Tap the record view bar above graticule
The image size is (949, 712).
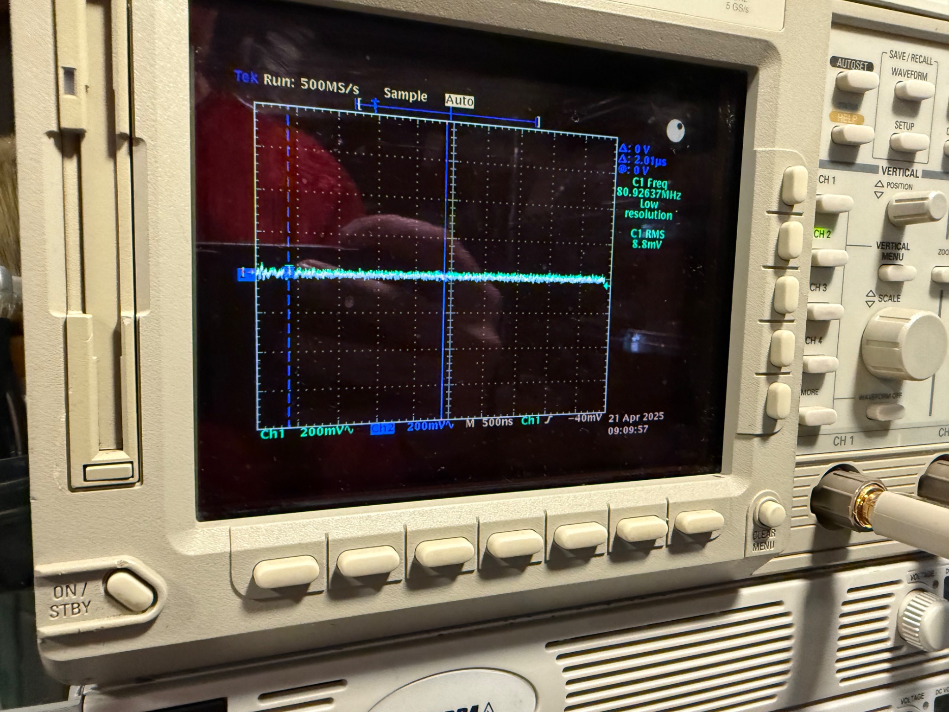point(449,114)
